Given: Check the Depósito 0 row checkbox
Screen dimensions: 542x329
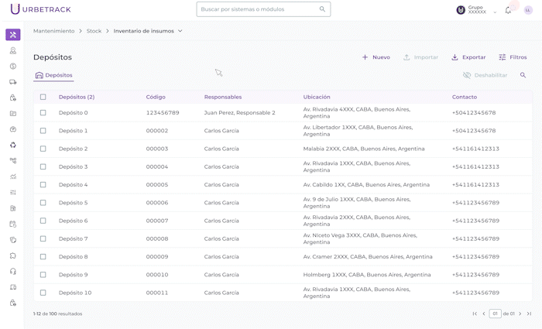Looking at the screenshot, I should (43, 112).
